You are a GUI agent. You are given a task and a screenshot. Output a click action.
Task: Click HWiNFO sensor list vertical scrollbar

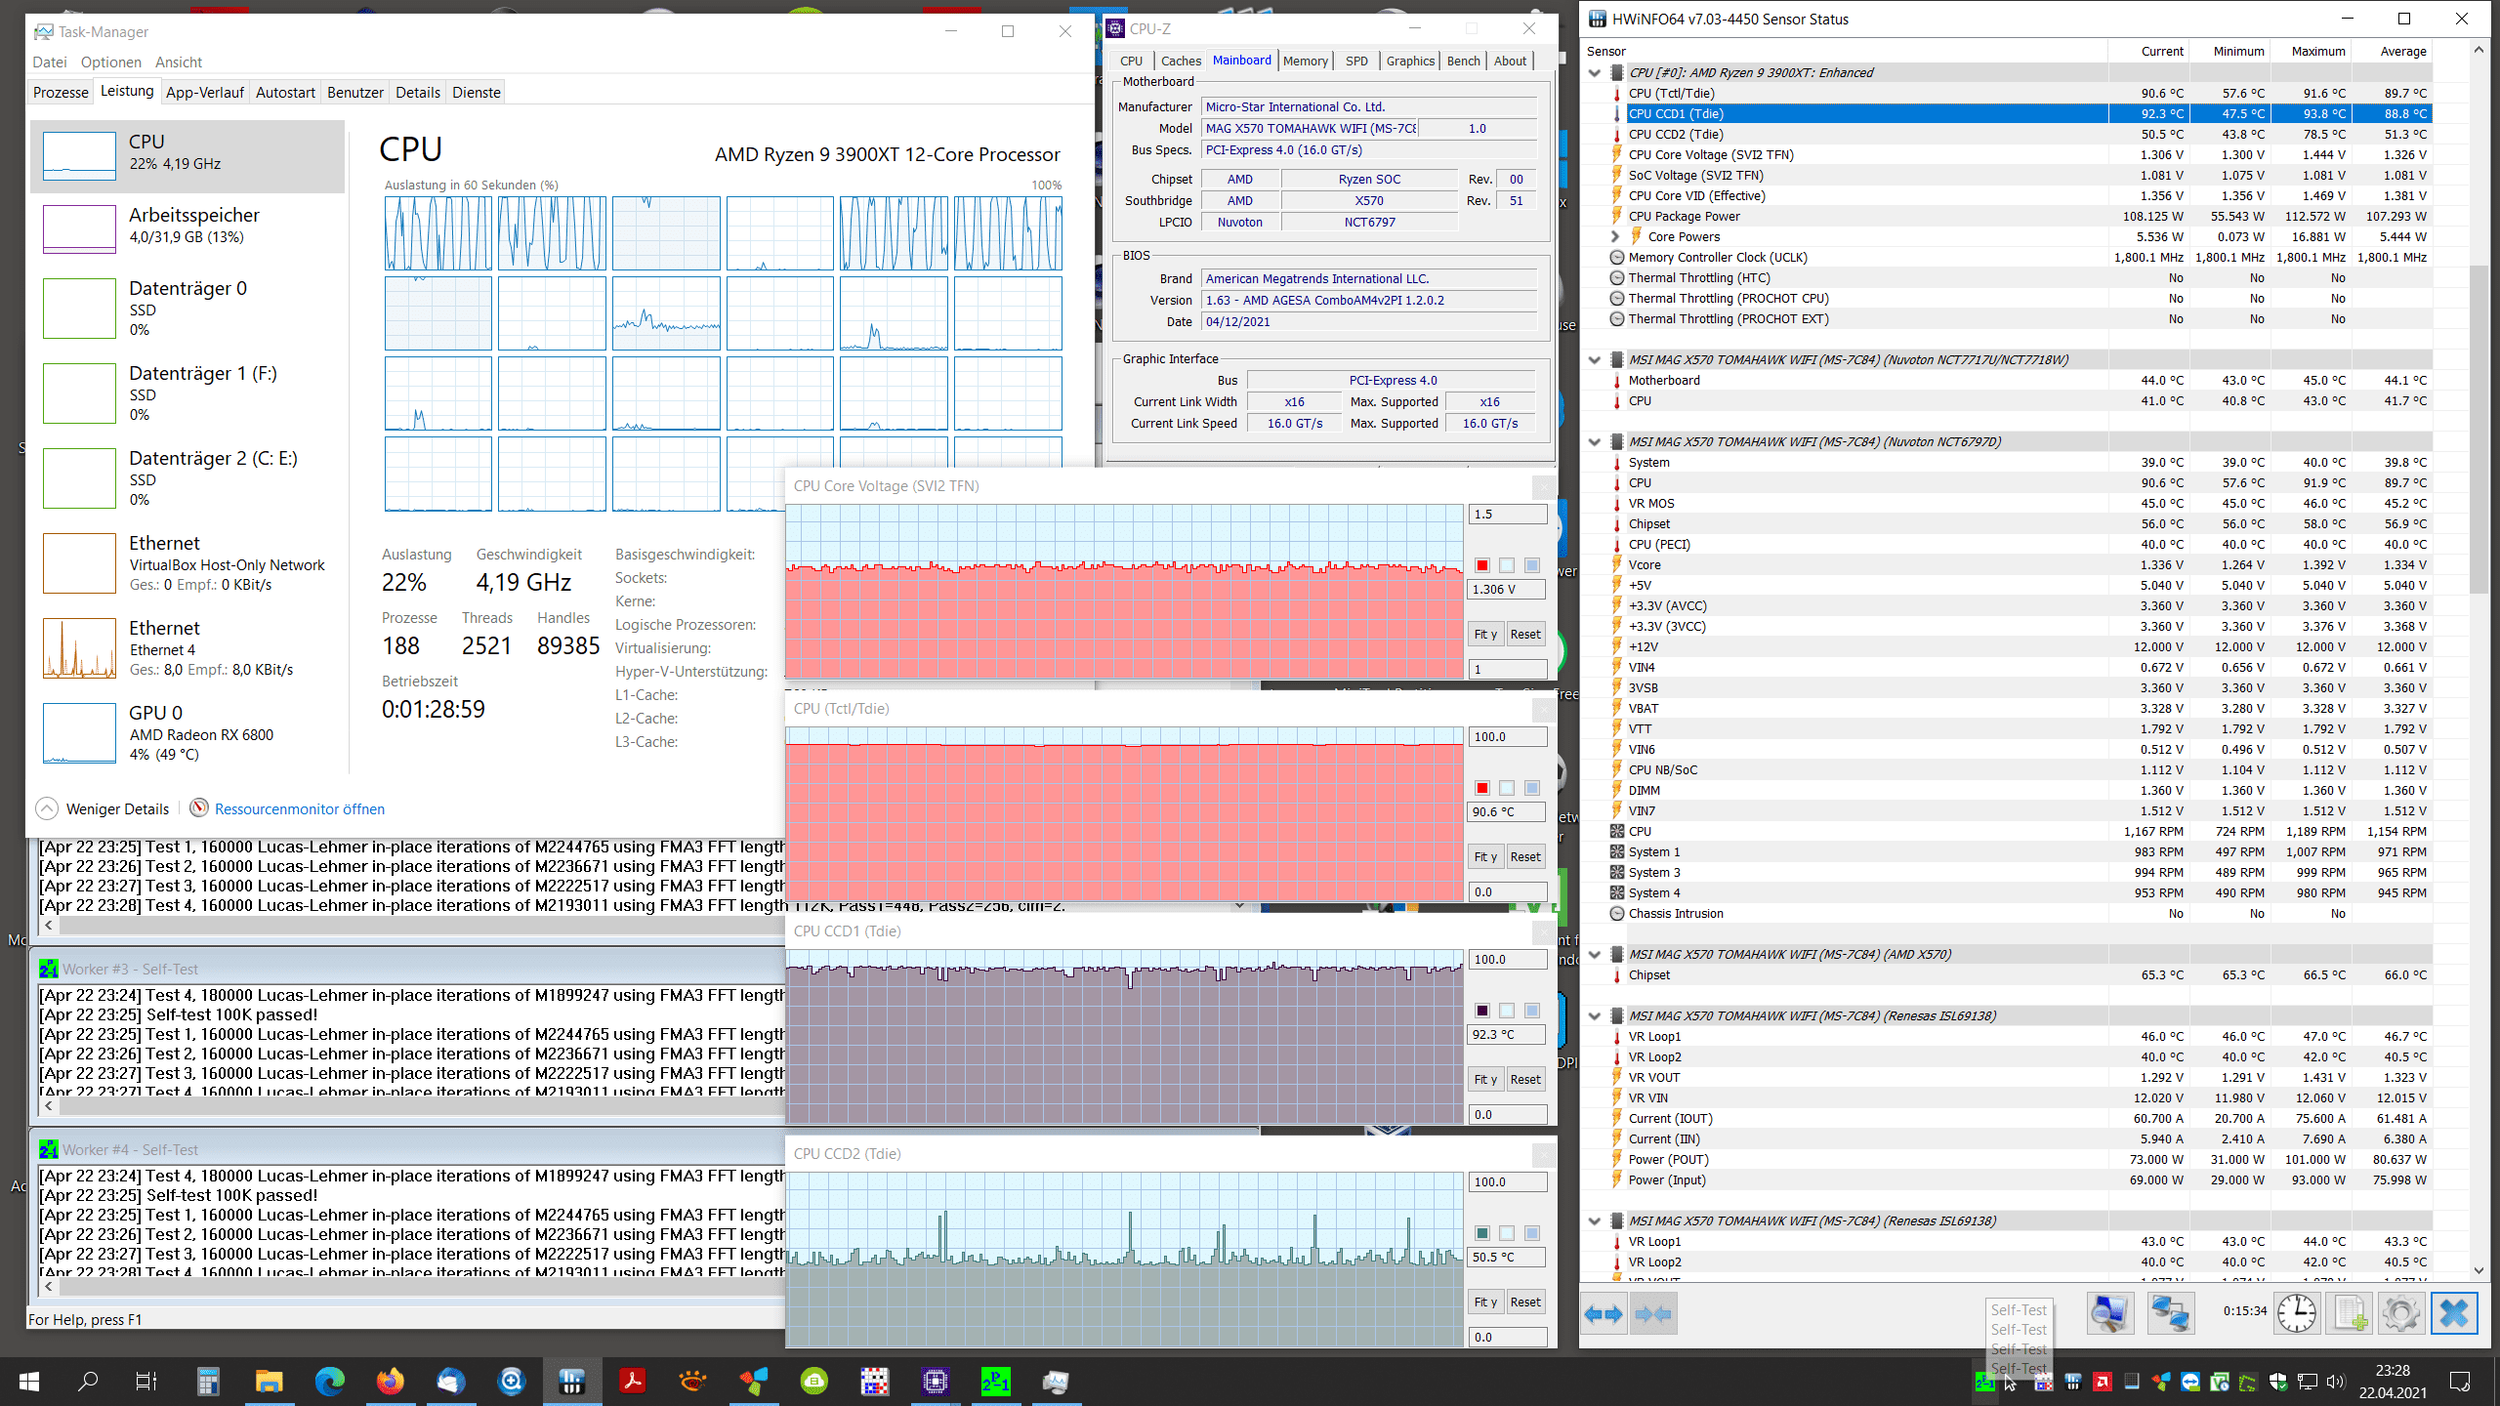tap(2479, 430)
